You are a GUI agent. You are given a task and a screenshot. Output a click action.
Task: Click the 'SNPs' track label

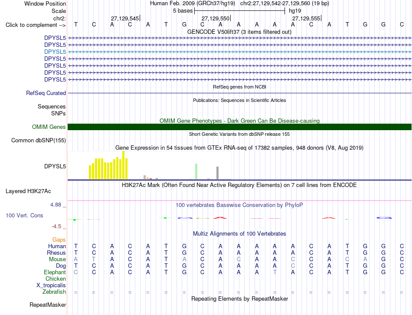(x=59, y=113)
